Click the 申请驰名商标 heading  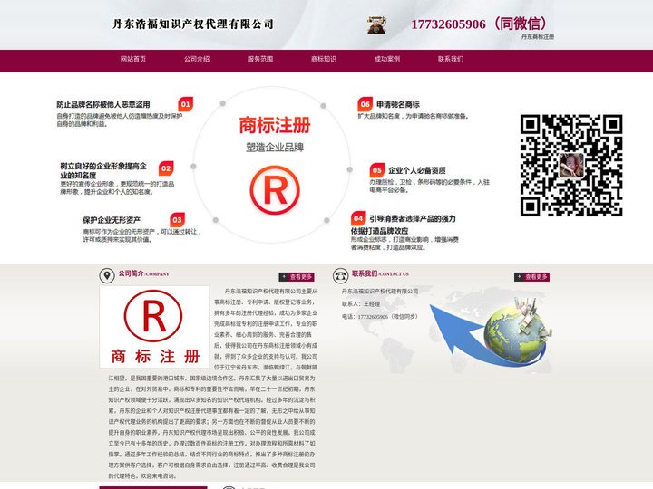point(398,104)
